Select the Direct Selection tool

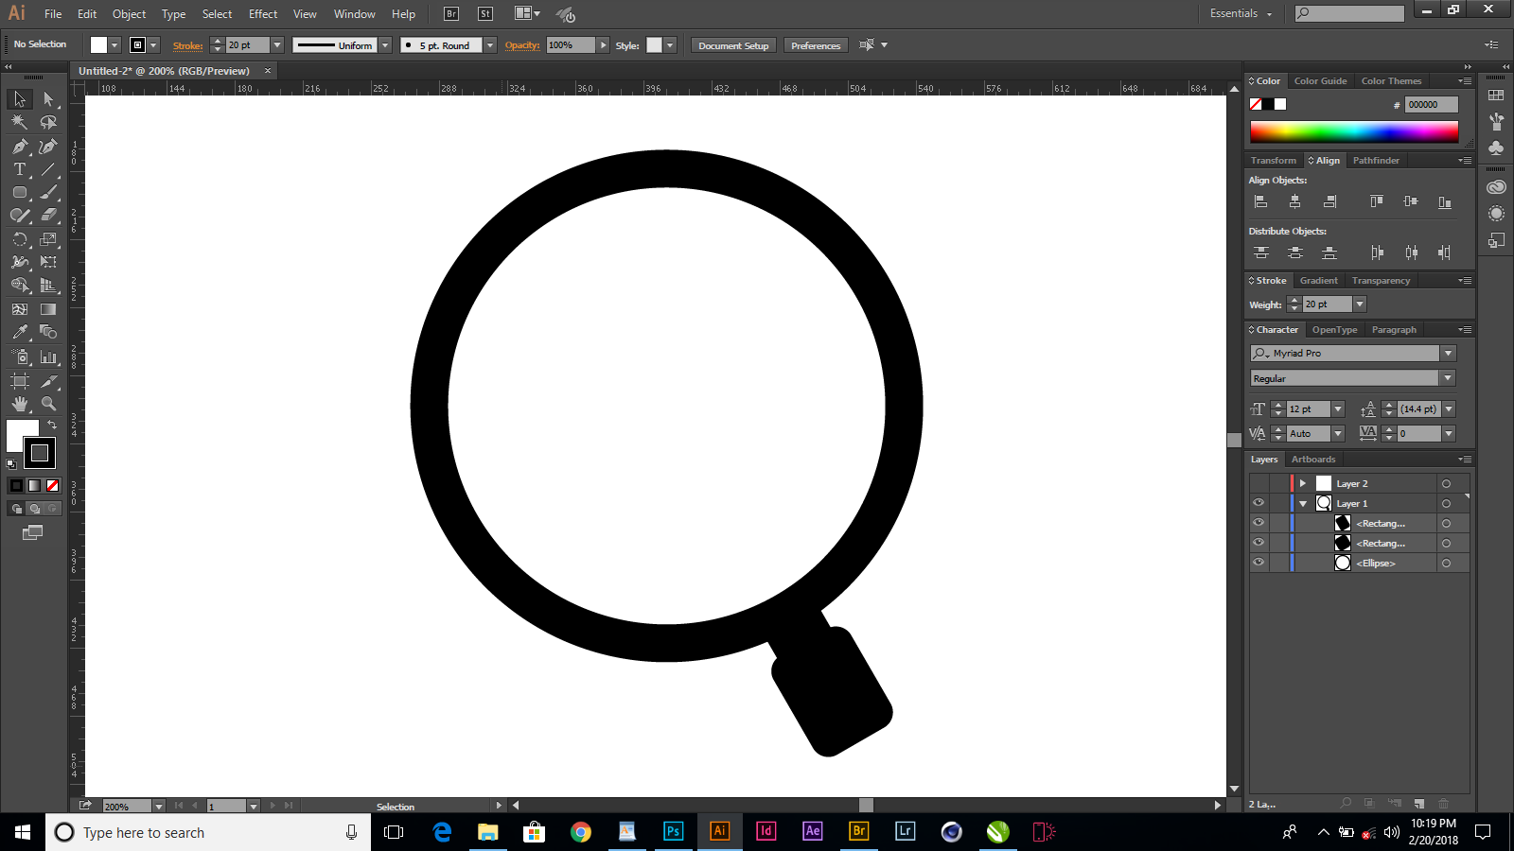point(48,99)
